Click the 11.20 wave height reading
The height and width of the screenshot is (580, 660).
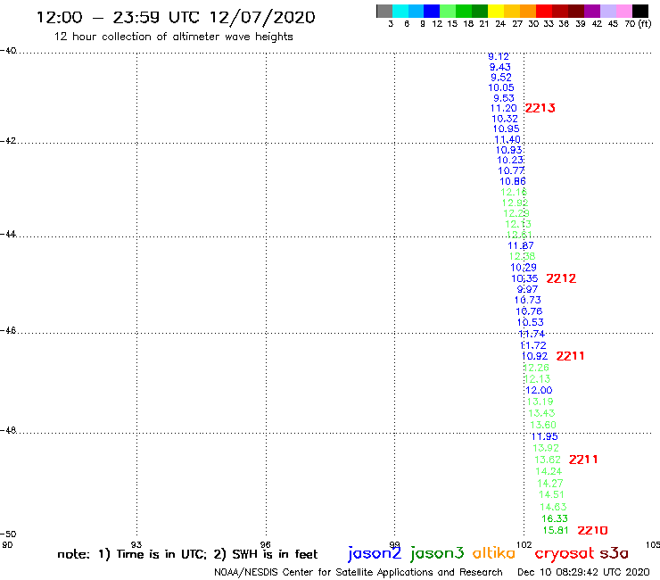pos(503,108)
